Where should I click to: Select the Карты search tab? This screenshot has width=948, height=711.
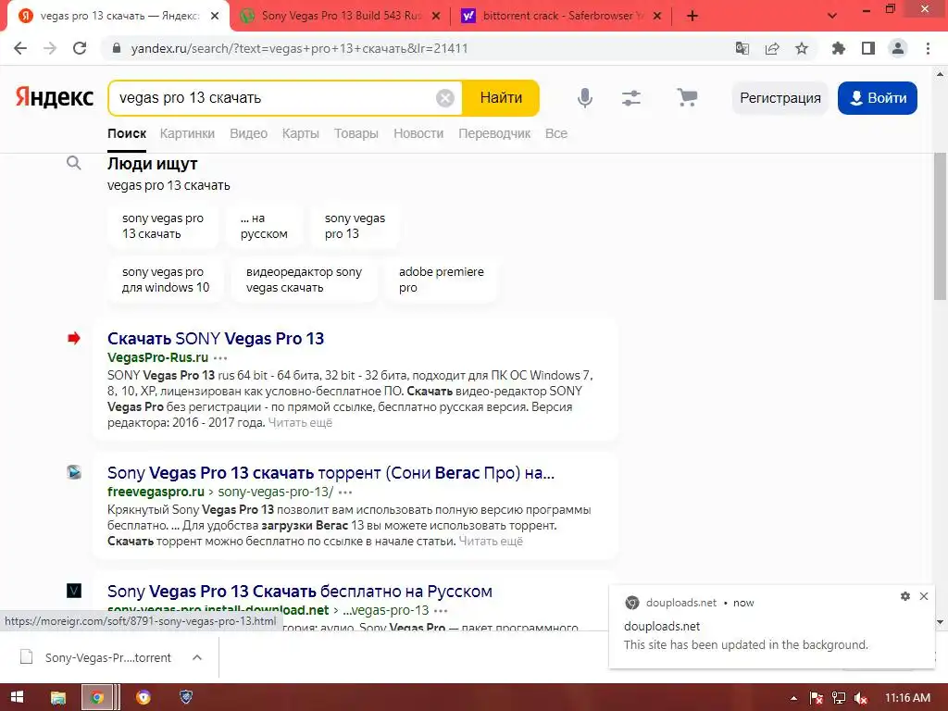pos(301,133)
